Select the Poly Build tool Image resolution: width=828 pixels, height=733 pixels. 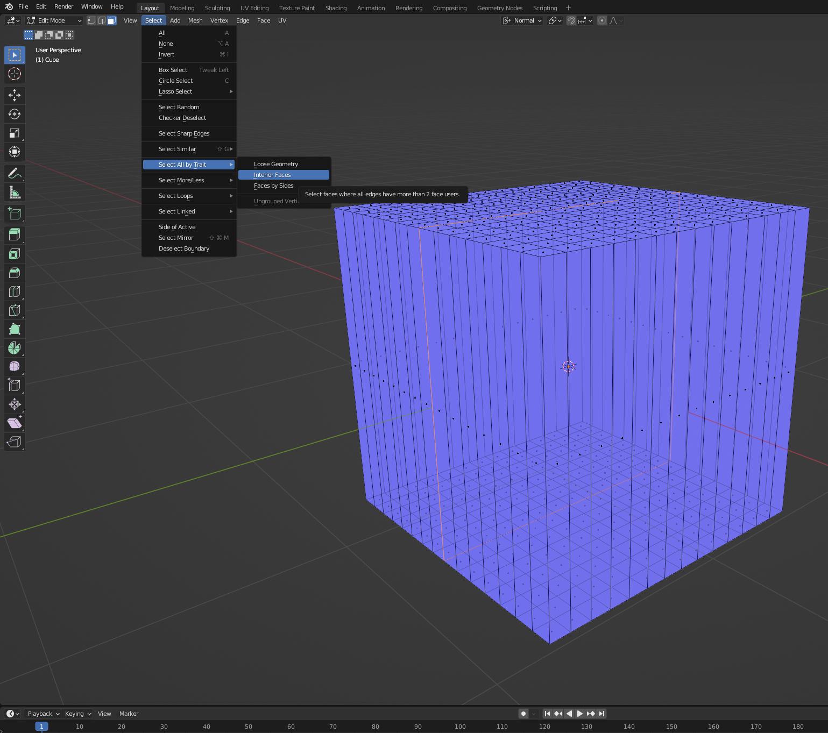[x=15, y=329]
